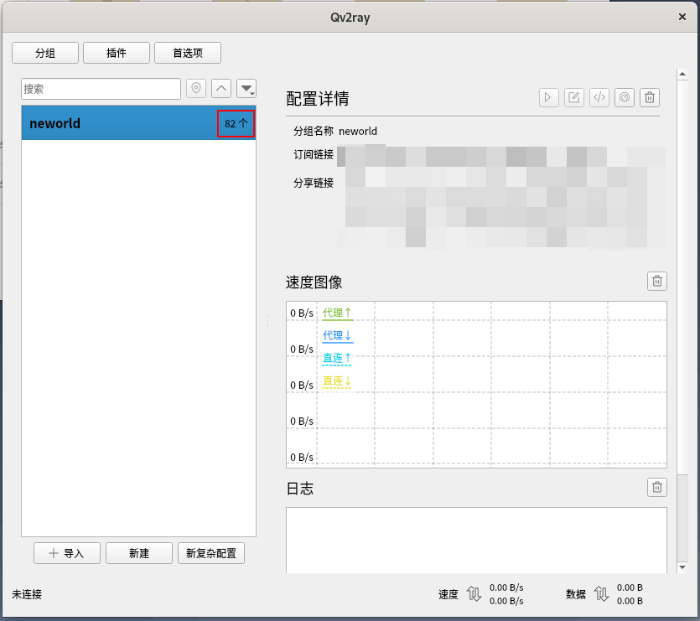The width and height of the screenshot is (700, 621).
Task: Start the connection with the play icon
Action: point(548,97)
